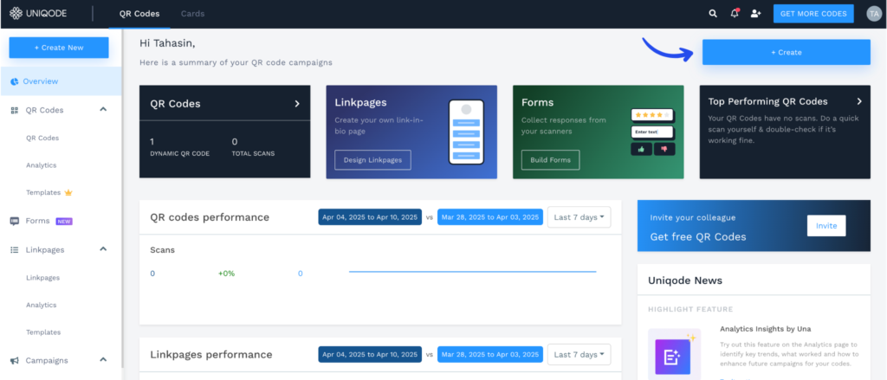887x380 pixels.
Task: Click QR codes performance Mar 28 date range
Action: [x=490, y=217]
